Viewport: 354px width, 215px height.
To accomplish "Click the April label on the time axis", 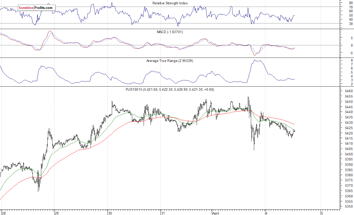I will 216,213.
